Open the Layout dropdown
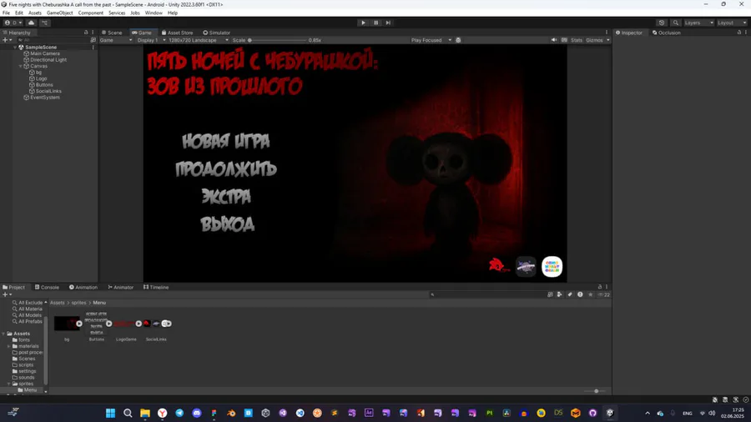The height and width of the screenshot is (422, 751). point(732,23)
